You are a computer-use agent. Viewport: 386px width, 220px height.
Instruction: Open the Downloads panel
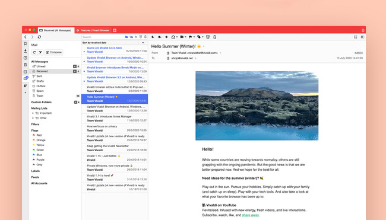pos(26,51)
